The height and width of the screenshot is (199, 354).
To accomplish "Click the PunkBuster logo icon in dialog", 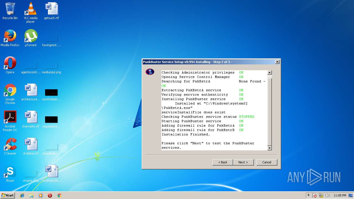I will tap(150, 72).
